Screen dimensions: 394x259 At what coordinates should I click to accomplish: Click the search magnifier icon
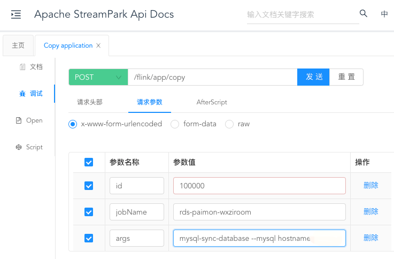(364, 14)
